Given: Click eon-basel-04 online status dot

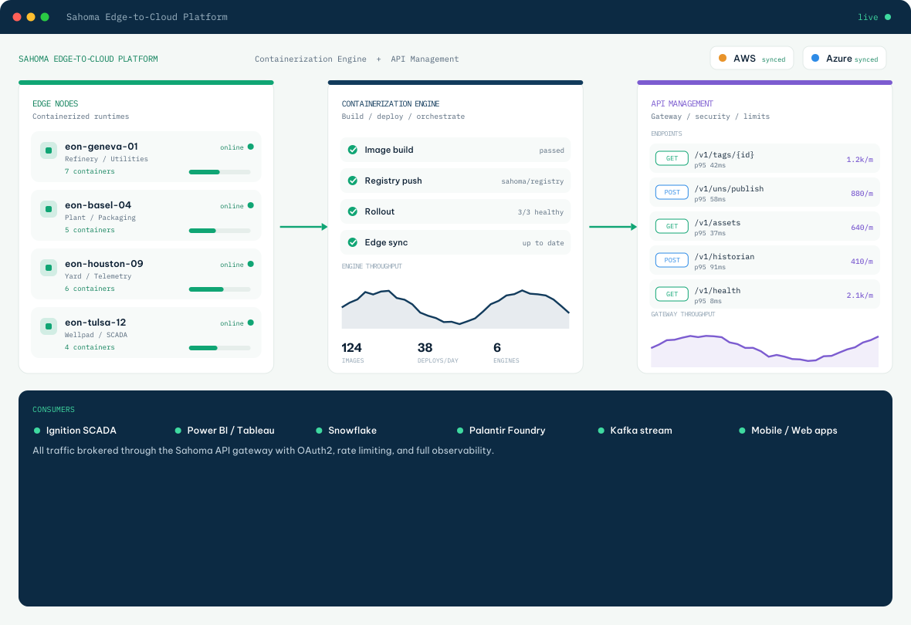Looking at the screenshot, I should click(250, 205).
